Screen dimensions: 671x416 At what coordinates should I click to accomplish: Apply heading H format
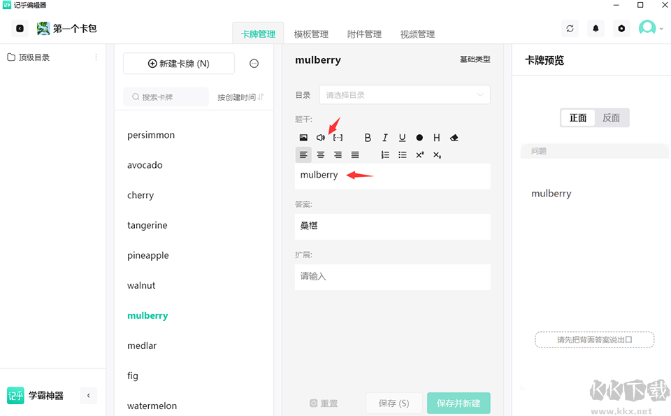(x=436, y=137)
